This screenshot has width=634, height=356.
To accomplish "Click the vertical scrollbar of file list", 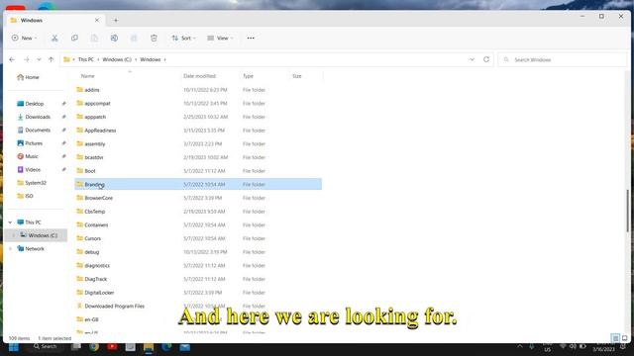I will point(627,211).
